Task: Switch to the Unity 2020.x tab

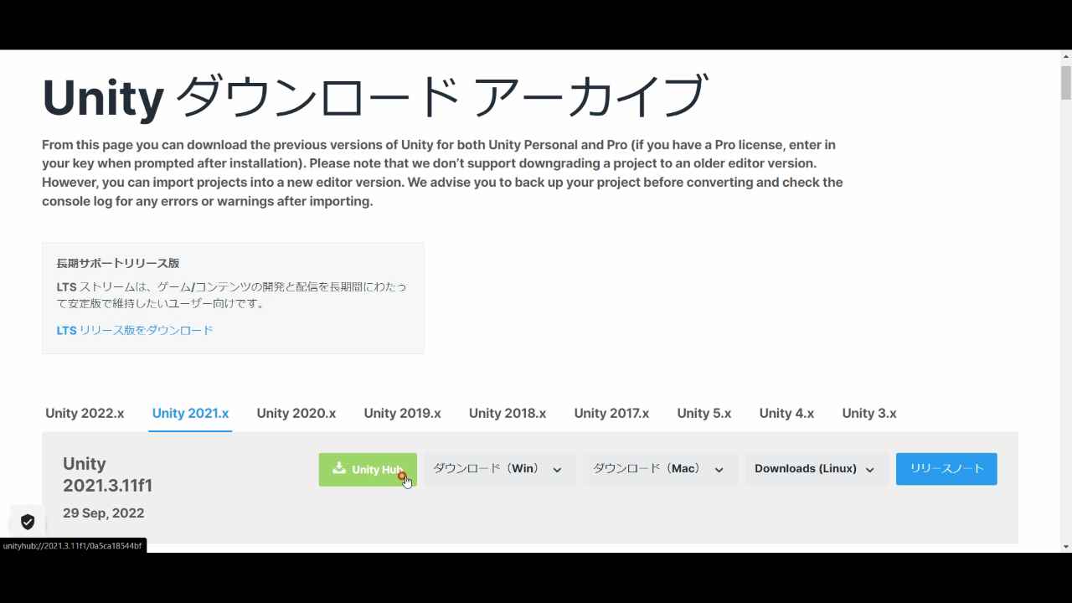Action: [x=296, y=413]
